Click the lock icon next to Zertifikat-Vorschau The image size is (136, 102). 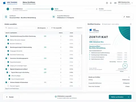coord(103,24)
